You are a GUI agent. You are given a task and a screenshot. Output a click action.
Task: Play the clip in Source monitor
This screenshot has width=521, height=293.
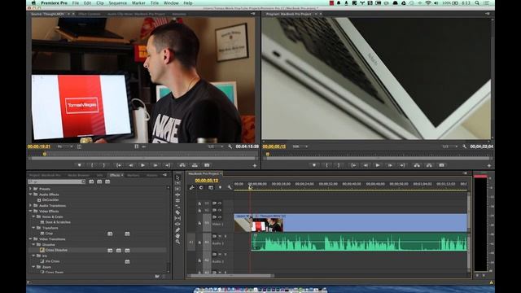tap(143, 165)
